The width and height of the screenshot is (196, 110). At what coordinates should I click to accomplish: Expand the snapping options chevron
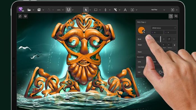click(73, 10)
